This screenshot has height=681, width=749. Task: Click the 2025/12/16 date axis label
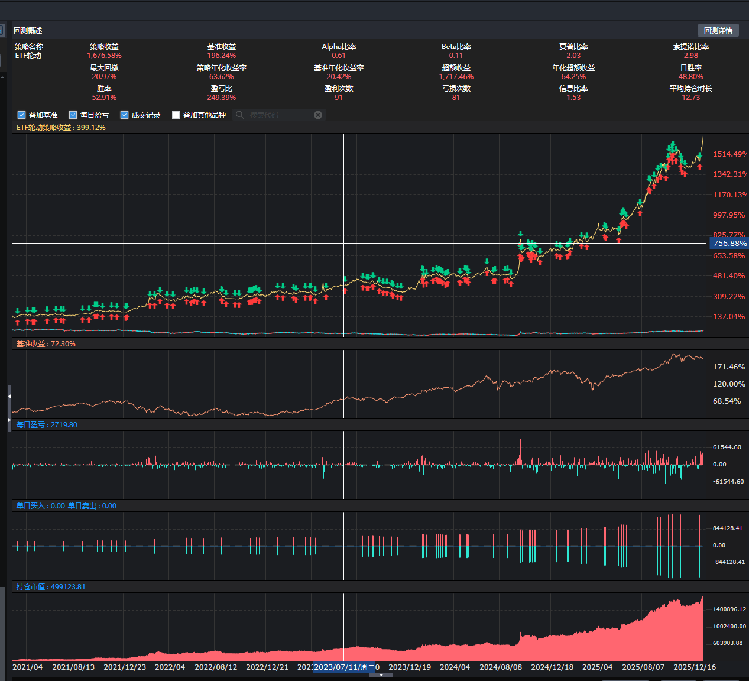click(695, 667)
